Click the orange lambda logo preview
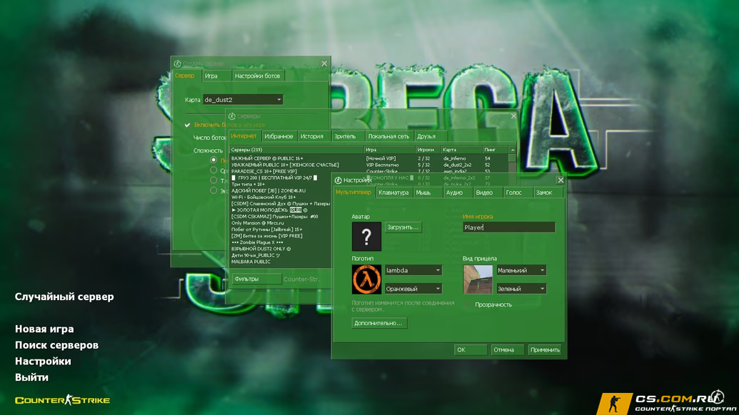The height and width of the screenshot is (415, 739). (366, 279)
